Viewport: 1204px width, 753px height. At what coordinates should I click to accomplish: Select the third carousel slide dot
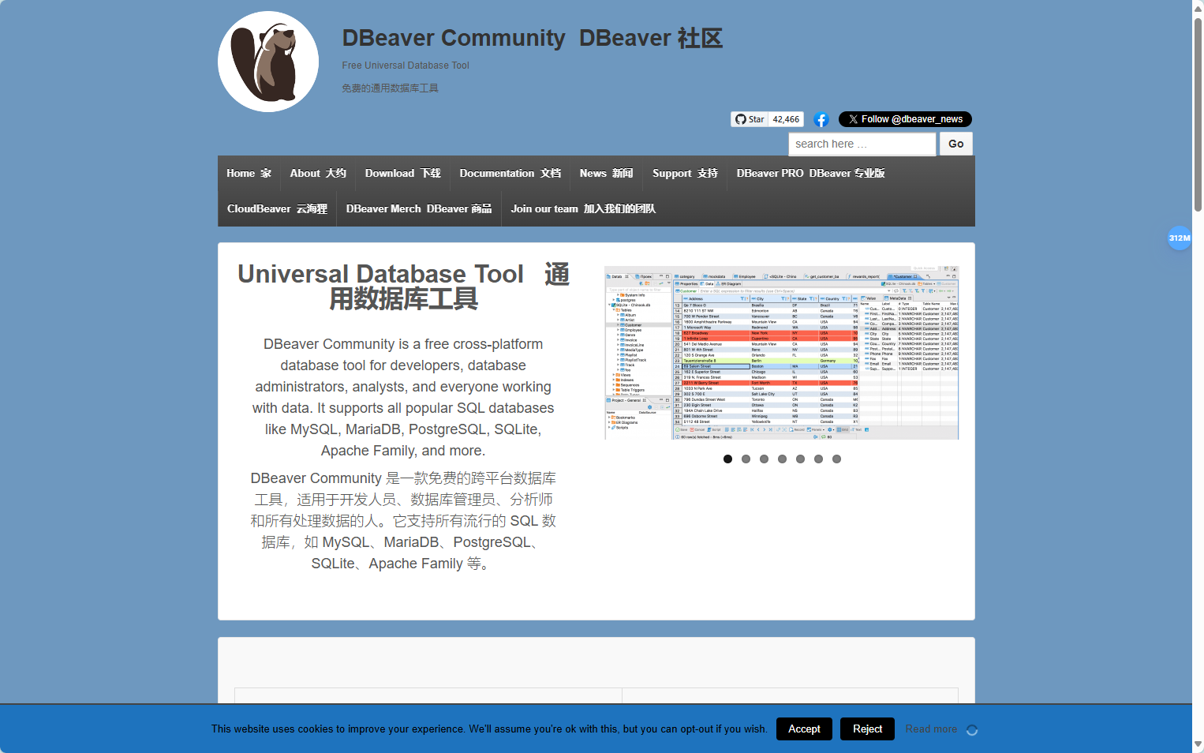[764, 459]
